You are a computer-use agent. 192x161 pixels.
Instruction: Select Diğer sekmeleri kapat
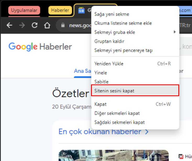135,113
